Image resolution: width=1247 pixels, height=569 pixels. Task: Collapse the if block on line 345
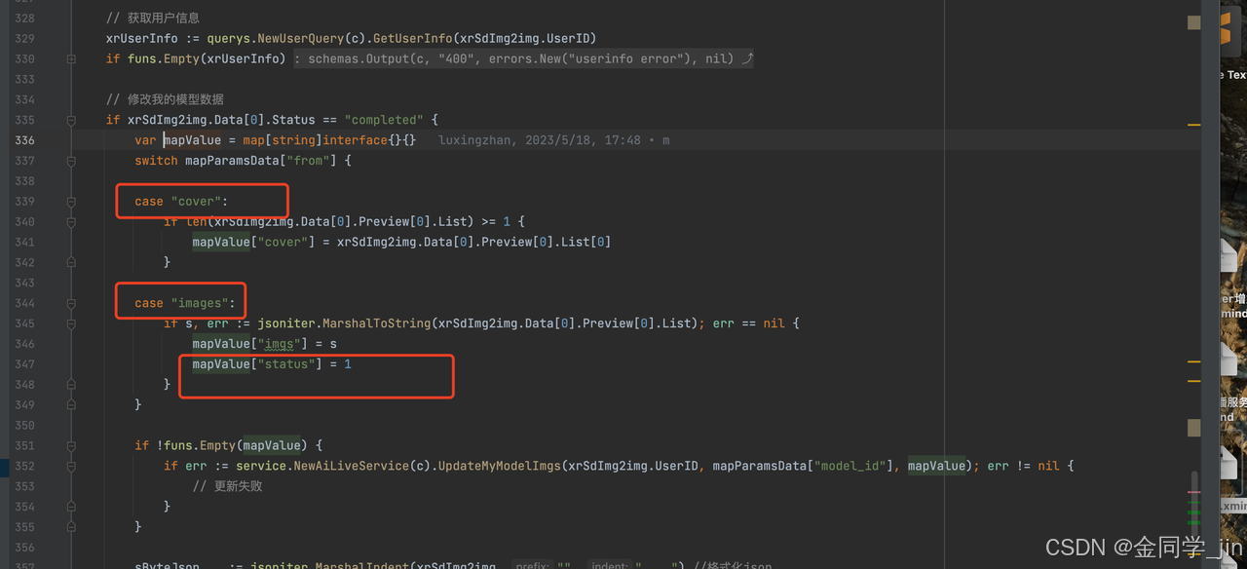(x=71, y=323)
